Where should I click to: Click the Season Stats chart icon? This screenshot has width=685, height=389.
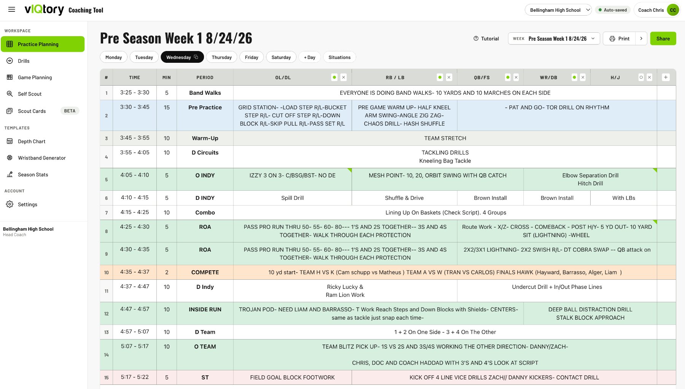[10, 175]
